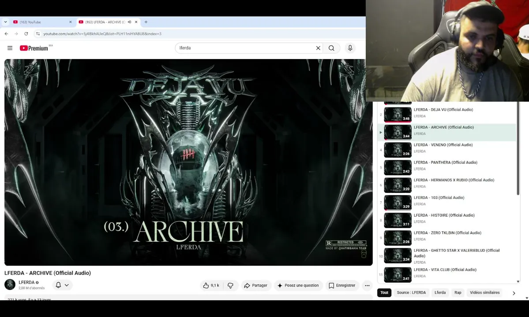Click the magnifier search button
This screenshot has width=529, height=317.
[331, 48]
